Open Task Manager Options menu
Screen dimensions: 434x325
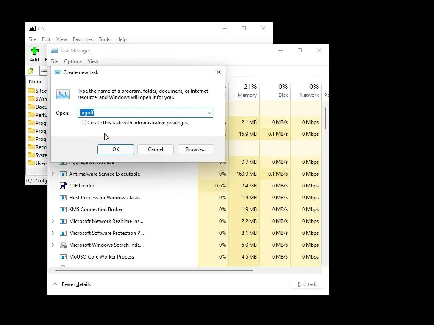[x=73, y=61]
